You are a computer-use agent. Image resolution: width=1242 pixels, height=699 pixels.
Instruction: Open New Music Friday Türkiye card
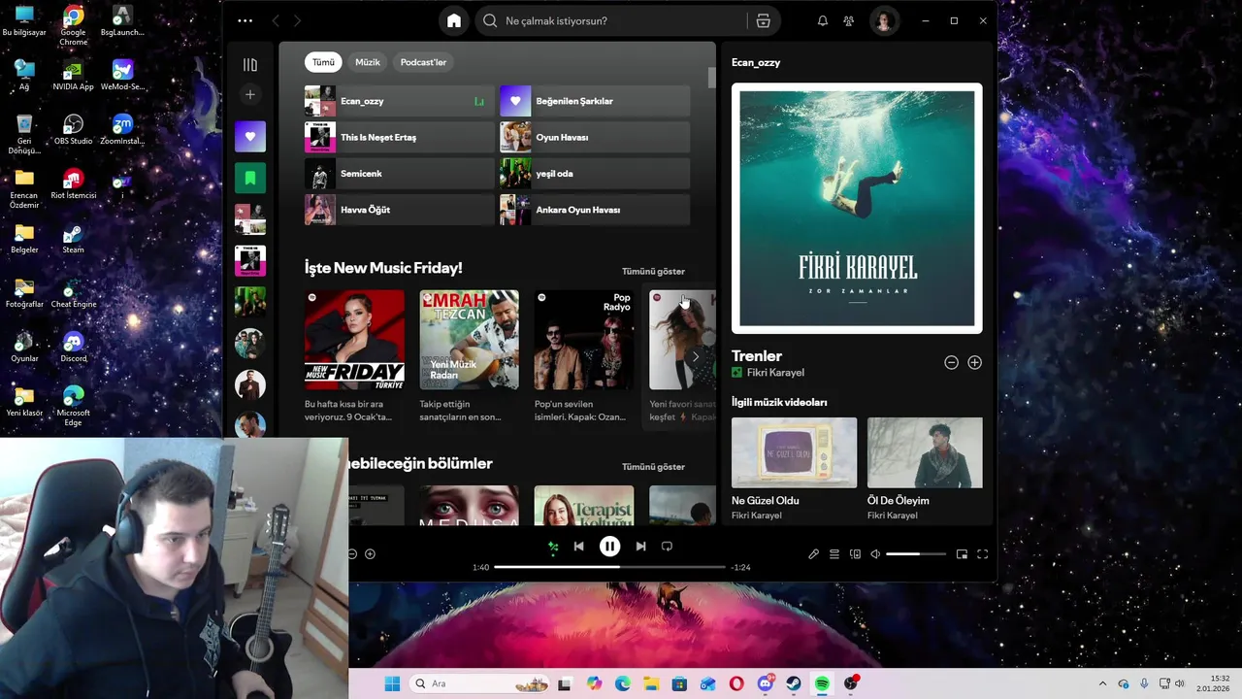(354, 355)
